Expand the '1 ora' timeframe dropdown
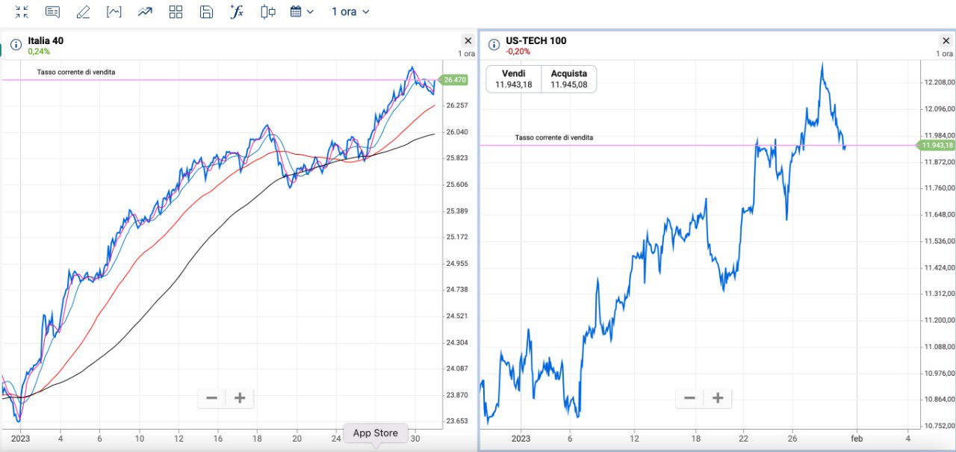The image size is (956, 452). [350, 12]
